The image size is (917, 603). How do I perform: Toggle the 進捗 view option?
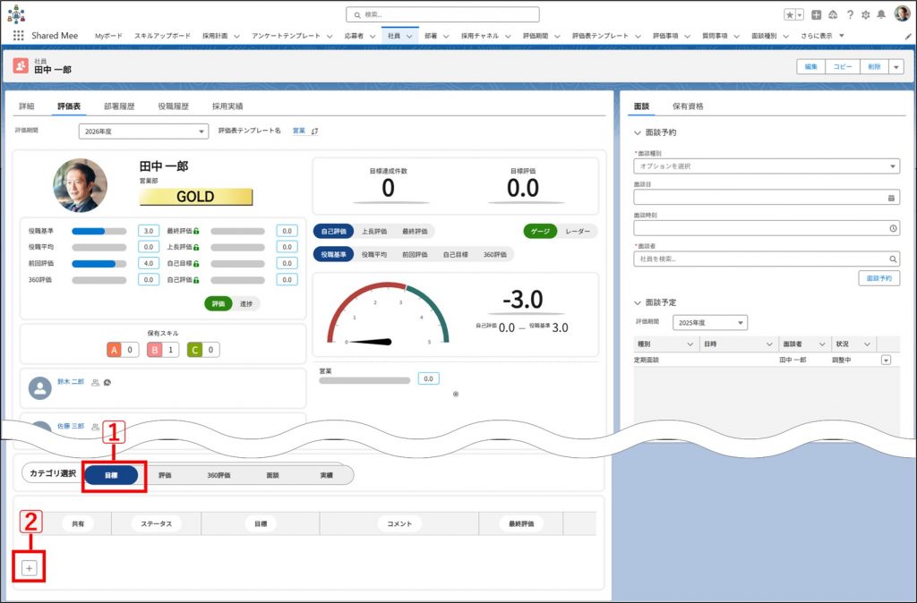tap(246, 303)
